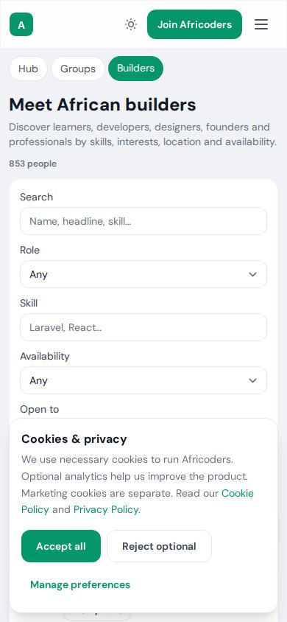Open Manage preferences for cookies
Image resolution: width=287 pixels, height=622 pixels.
[x=80, y=584]
